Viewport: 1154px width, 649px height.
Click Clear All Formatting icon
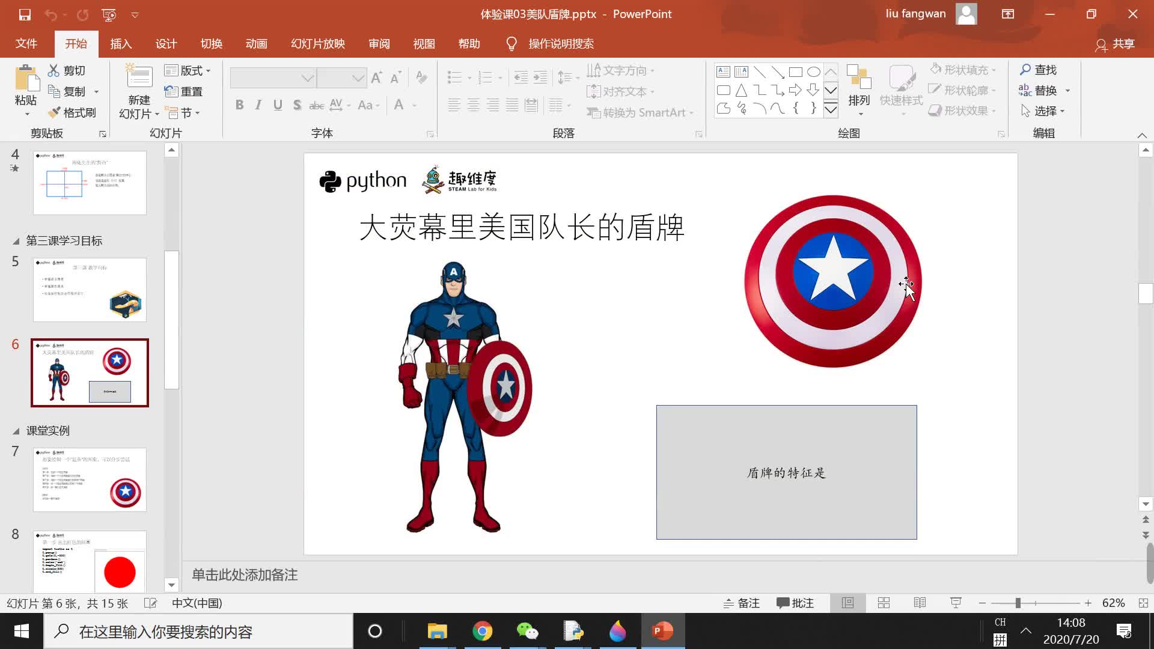(421, 78)
